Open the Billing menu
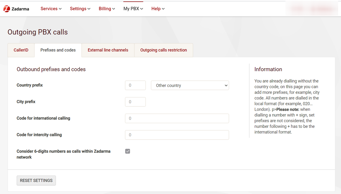Screen dimensions: 341x194 (x=107, y=9)
